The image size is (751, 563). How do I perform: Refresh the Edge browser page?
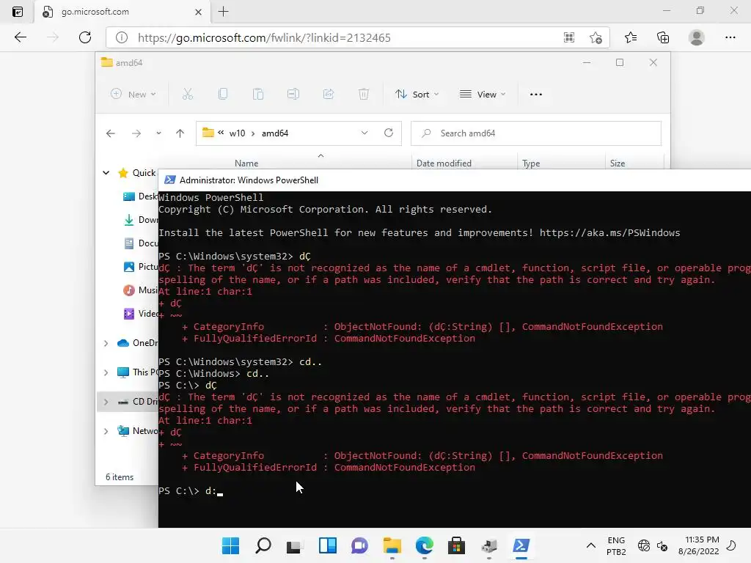pyautogui.click(x=85, y=37)
